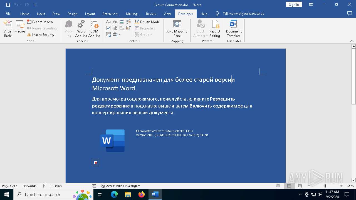Image resolution: width=356 pixels, height=200 pixels.
Task: Select the Mailings tab
Action: [132, 14]
